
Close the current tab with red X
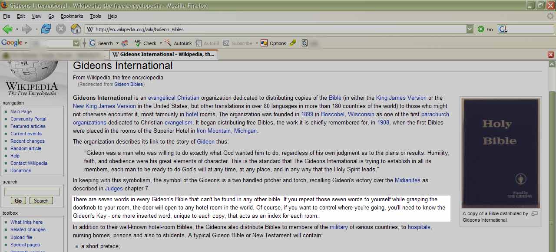coord(551,55)
